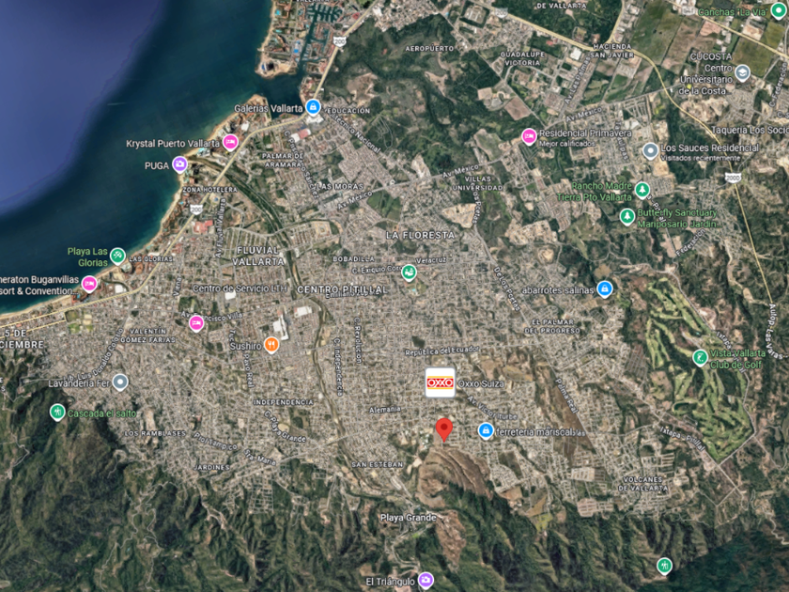
Task: Select the Taquería Los Socios label
Action: tap(750, 130)
